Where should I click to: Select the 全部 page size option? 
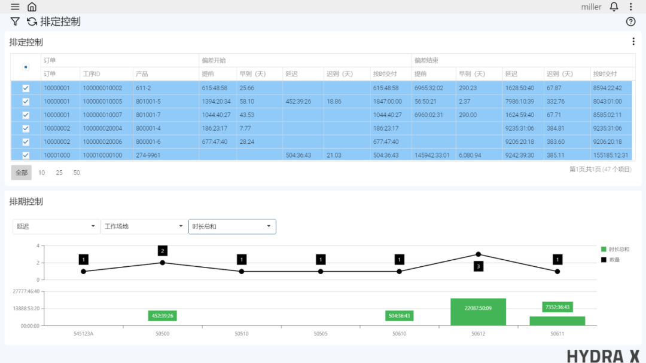click(x=22, y=173)
